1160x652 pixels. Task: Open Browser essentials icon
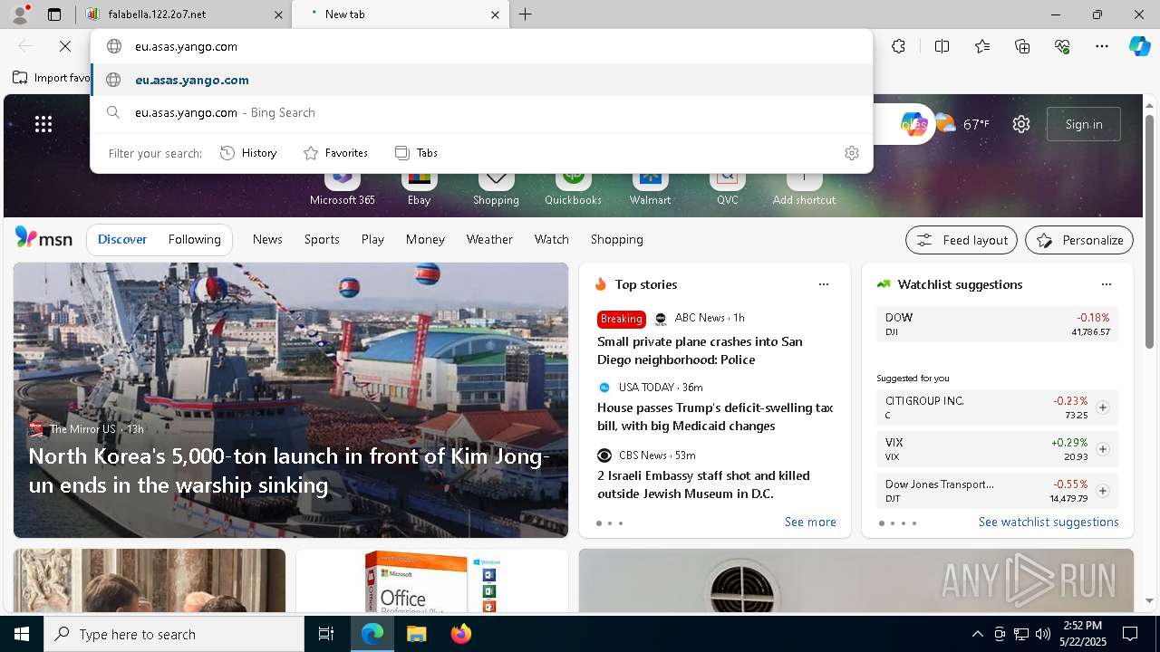pyautogui.click(x=1062, y=46)
